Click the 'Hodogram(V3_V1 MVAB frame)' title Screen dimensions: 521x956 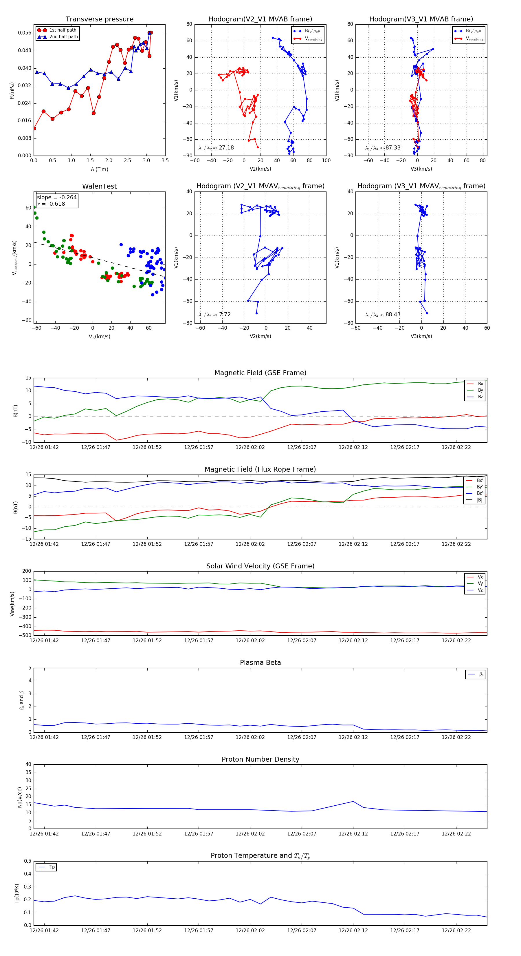pyautogui.click(x=421, y=19)
